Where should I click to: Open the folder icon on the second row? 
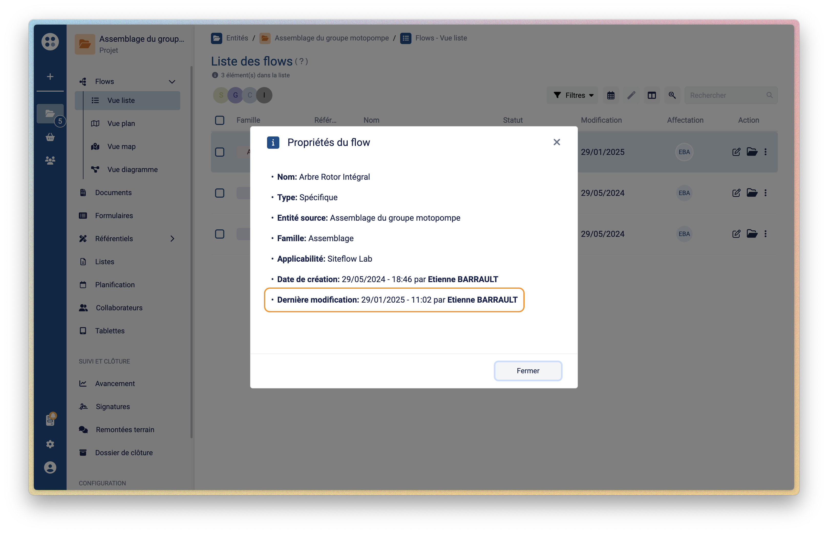pyautogui.click(x=752, y=193)
